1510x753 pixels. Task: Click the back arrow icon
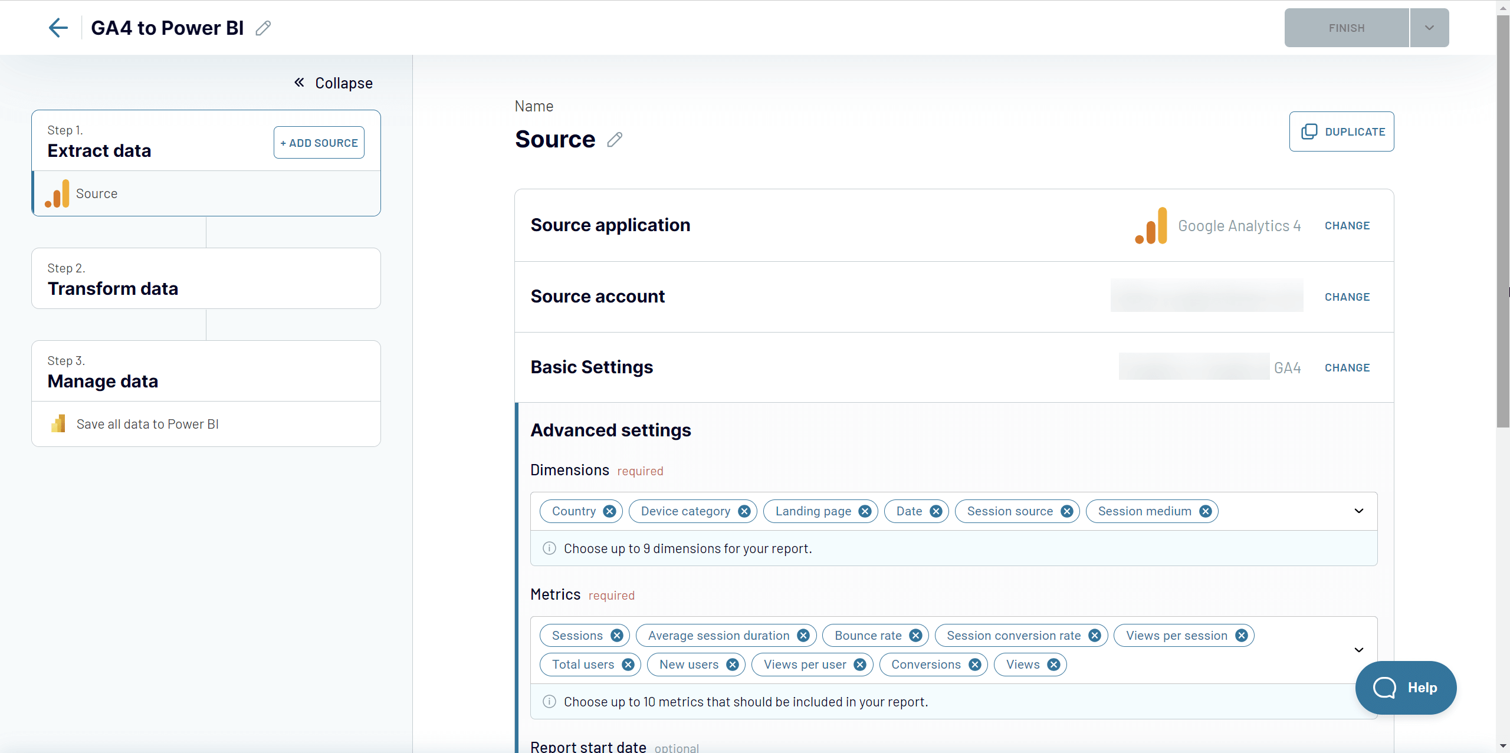coord(58,28)
